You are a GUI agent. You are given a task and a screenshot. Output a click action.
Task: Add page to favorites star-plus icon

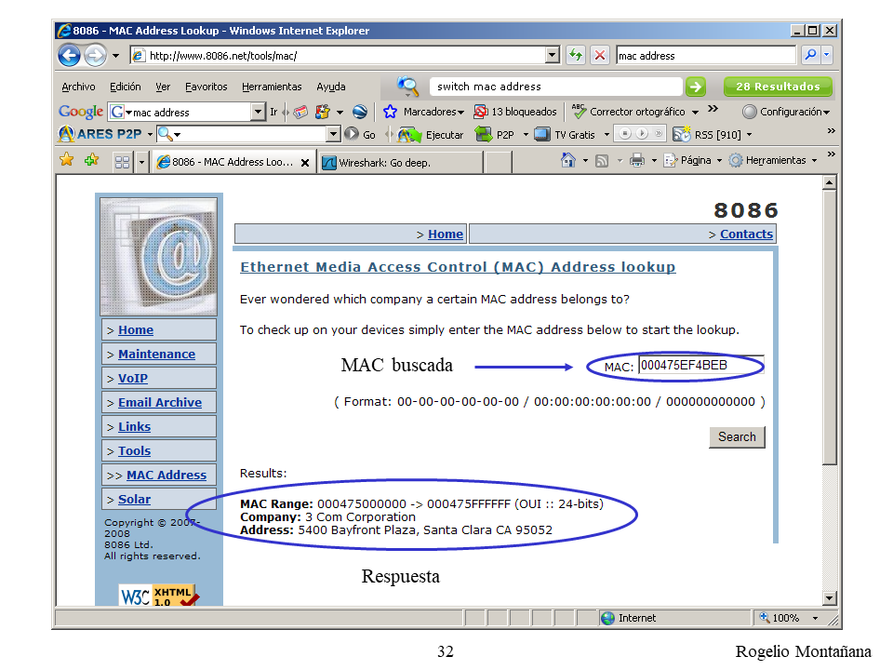pos(91,161)
